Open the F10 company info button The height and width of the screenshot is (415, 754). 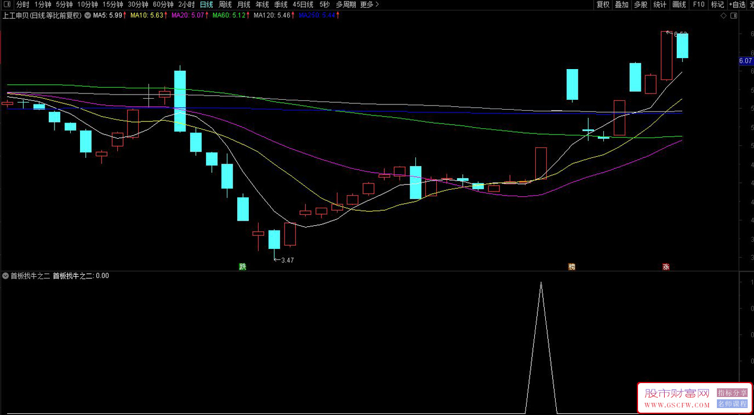tap(698, 4)
